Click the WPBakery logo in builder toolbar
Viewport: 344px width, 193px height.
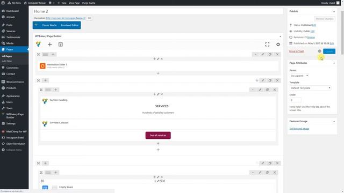pos(39,44)
